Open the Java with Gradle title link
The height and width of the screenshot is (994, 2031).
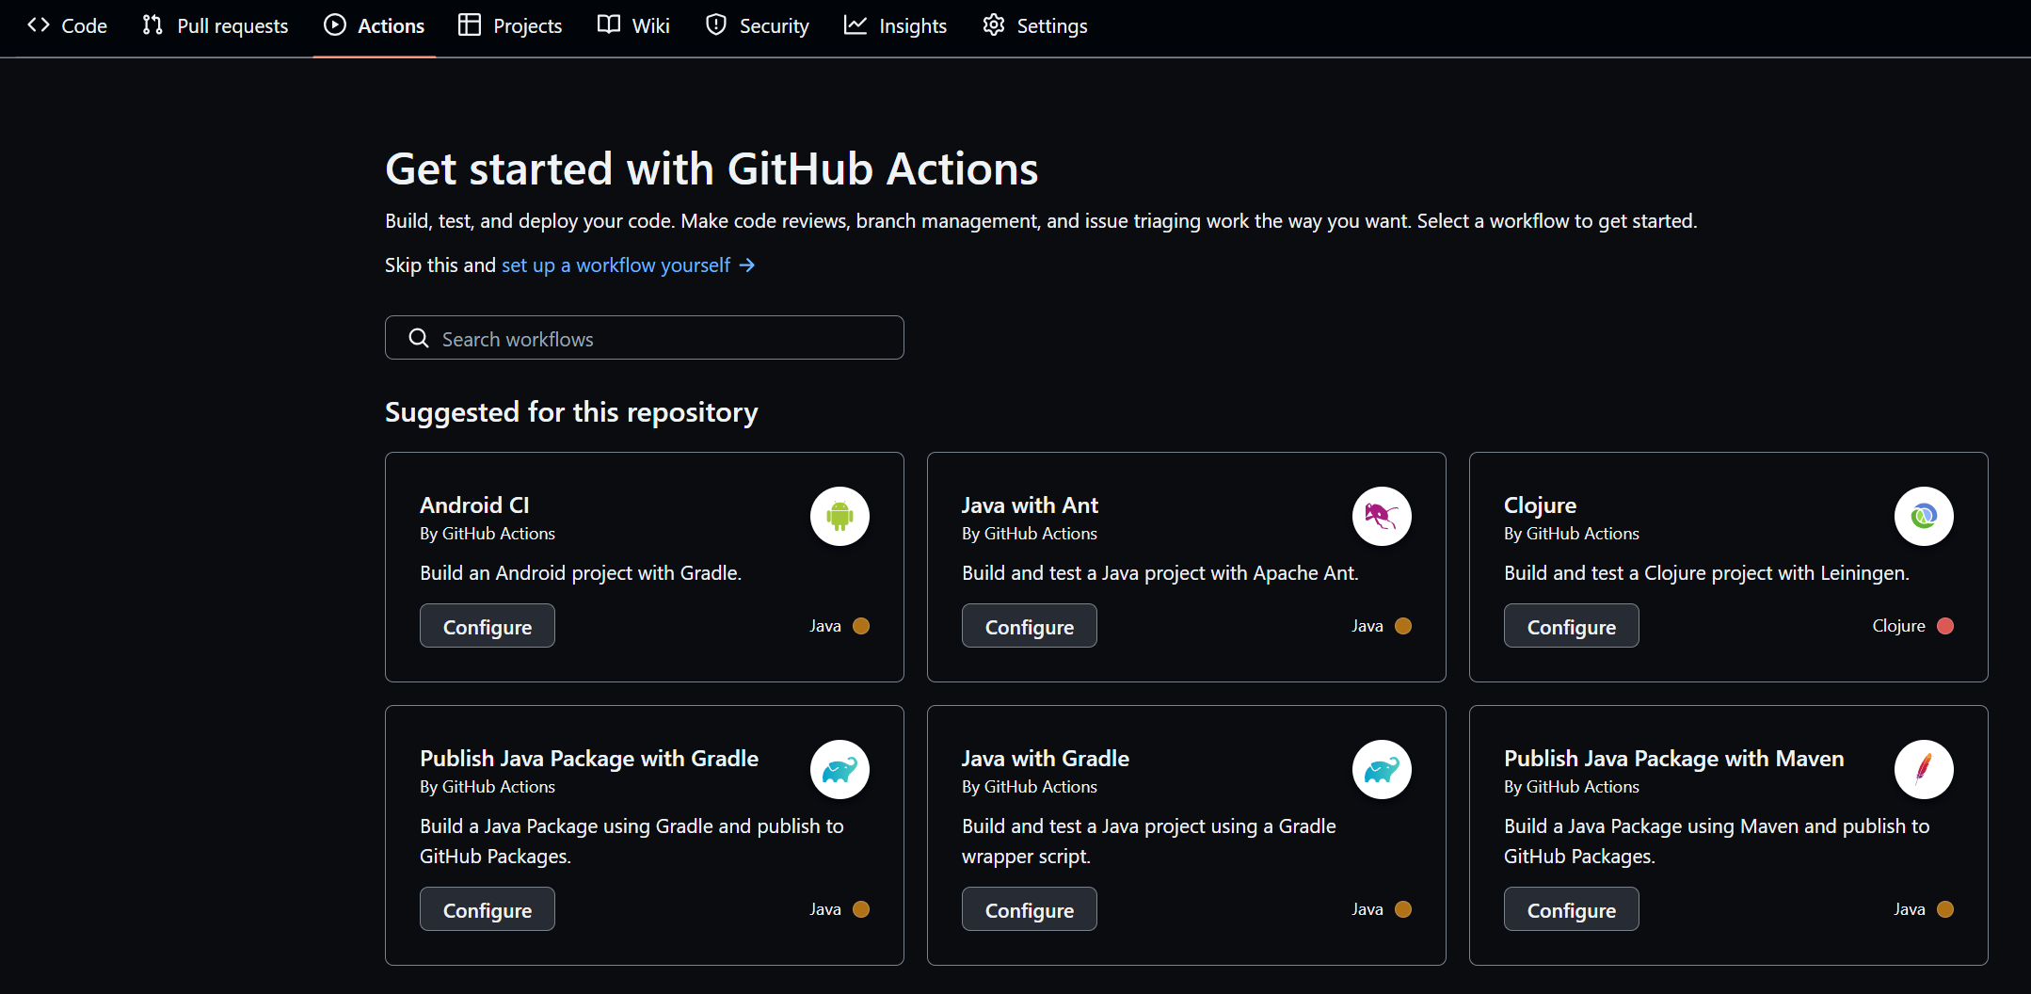coord(1045,759)
